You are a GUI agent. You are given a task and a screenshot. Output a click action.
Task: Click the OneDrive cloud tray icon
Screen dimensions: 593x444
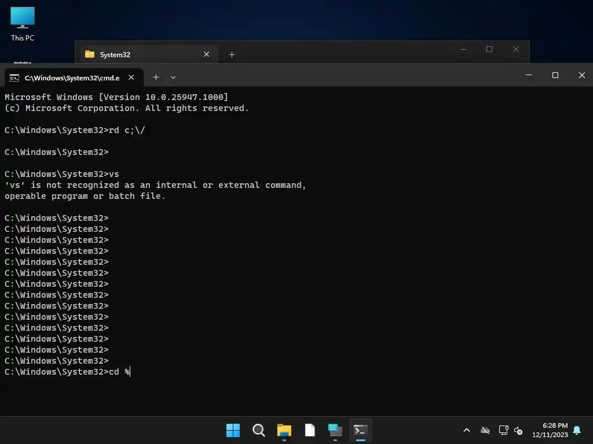tap(485, 430)
